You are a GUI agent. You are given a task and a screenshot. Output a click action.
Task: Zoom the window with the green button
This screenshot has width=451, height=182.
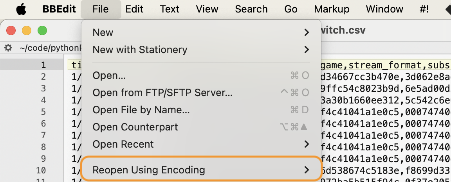tap(42, 30)
